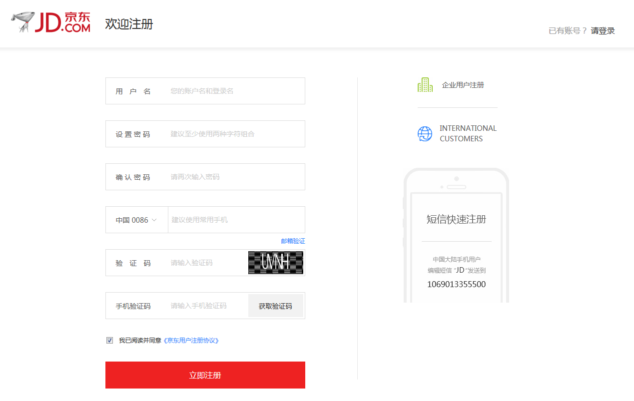The image size is (634, 401).
Task: Open the 中国 0086 country code dropdown
Action: pyautogui.click(x=136, y=219)
